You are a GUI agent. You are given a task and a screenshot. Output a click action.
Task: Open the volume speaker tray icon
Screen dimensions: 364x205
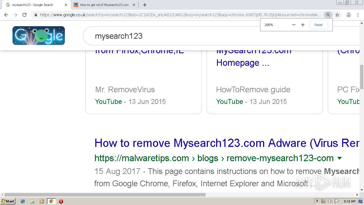330,201
